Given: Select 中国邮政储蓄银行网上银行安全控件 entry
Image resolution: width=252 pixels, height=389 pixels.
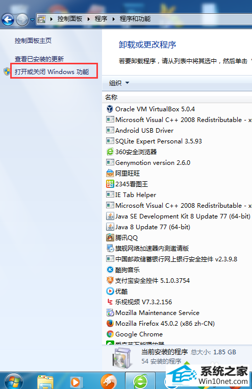Looking at the screenshot, I should pos(171,259).
